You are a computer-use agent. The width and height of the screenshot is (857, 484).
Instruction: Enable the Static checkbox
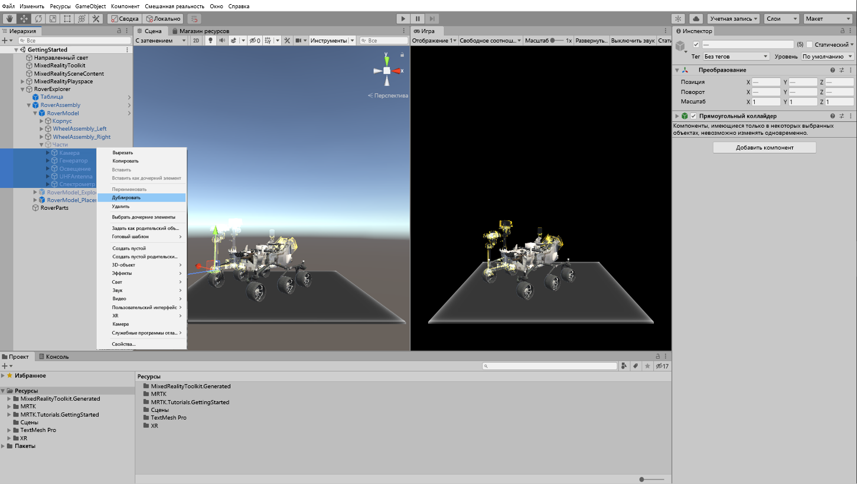click(x=809, y=44)
